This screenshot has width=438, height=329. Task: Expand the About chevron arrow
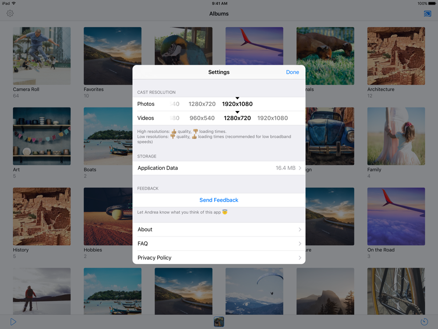point(300,230)
